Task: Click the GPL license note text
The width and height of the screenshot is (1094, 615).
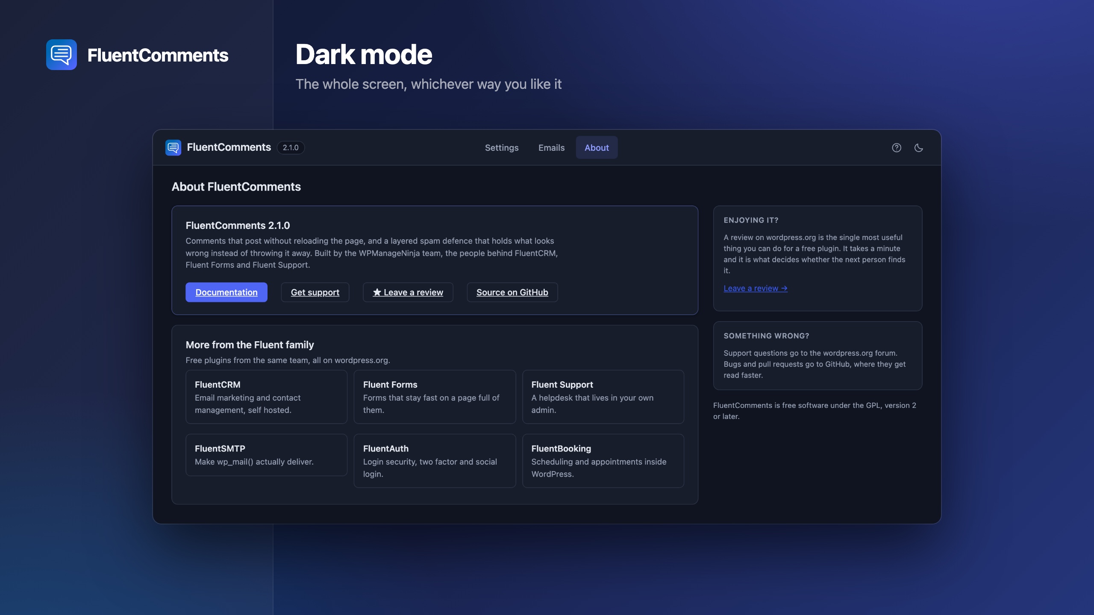Action: tap(815, 411)
